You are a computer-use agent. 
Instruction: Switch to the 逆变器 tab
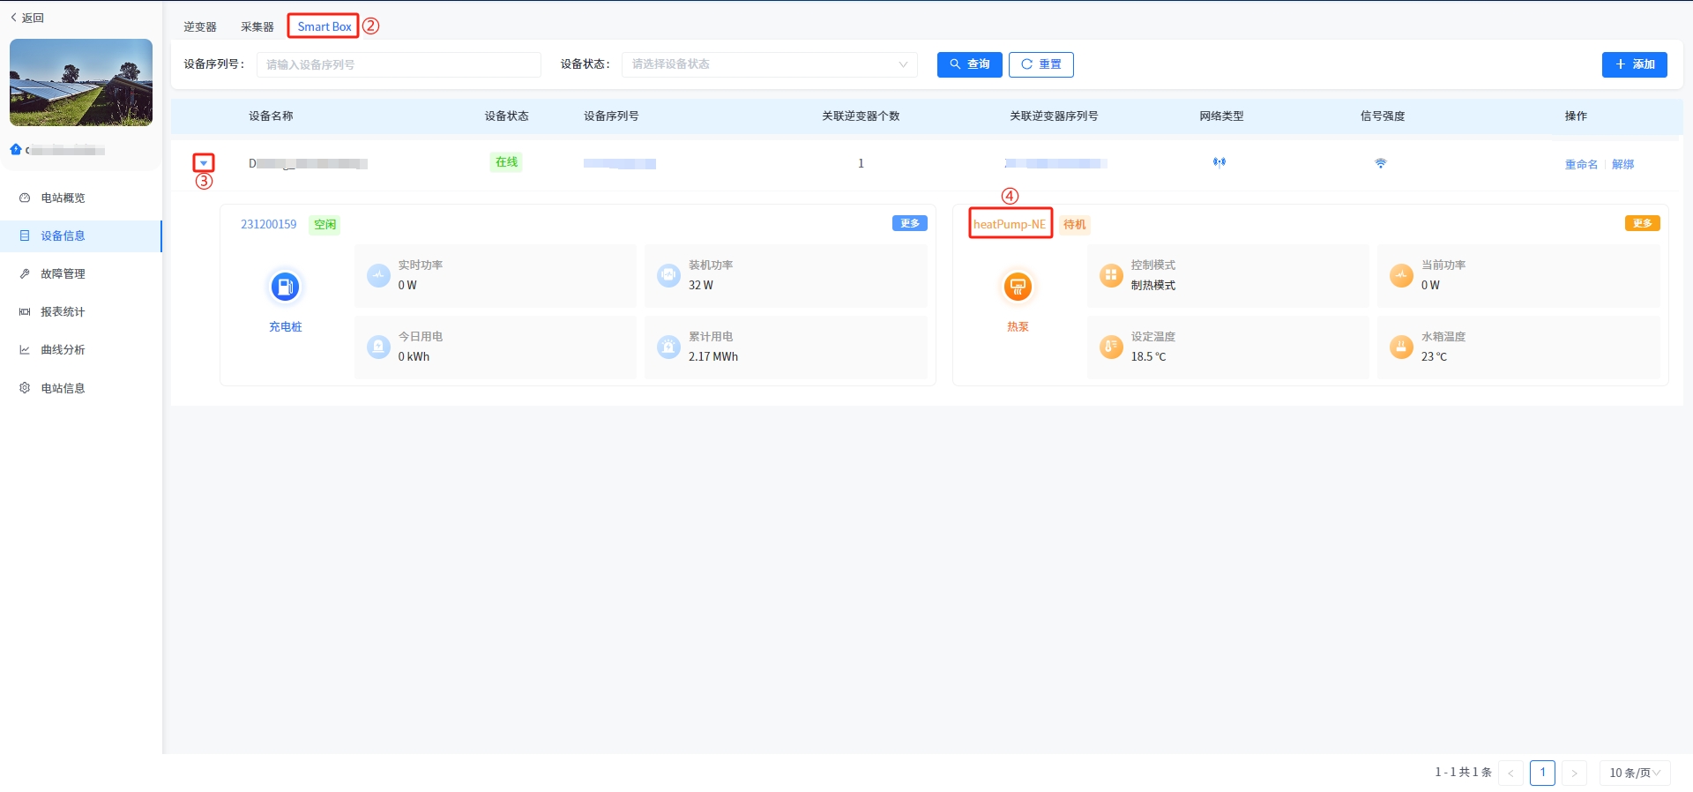(200, 27)
